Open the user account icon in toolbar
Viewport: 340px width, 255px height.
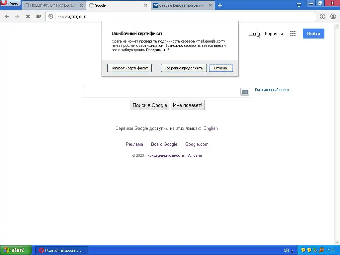coord(333,17)
